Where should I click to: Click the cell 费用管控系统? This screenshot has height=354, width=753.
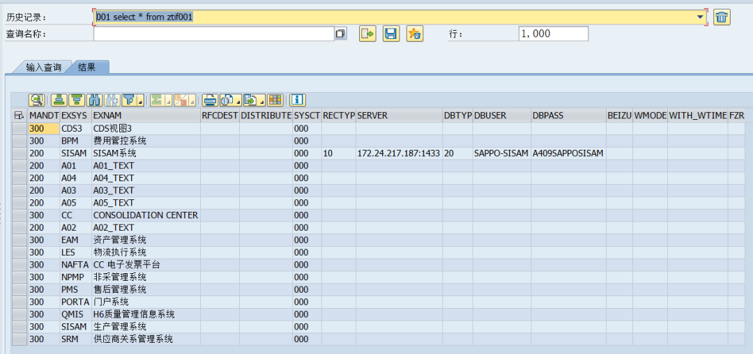pyautogui.click(x=146, y=141)
